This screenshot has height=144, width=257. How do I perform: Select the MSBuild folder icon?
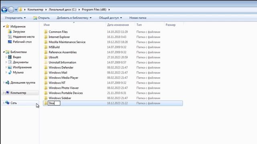point(46,47)
